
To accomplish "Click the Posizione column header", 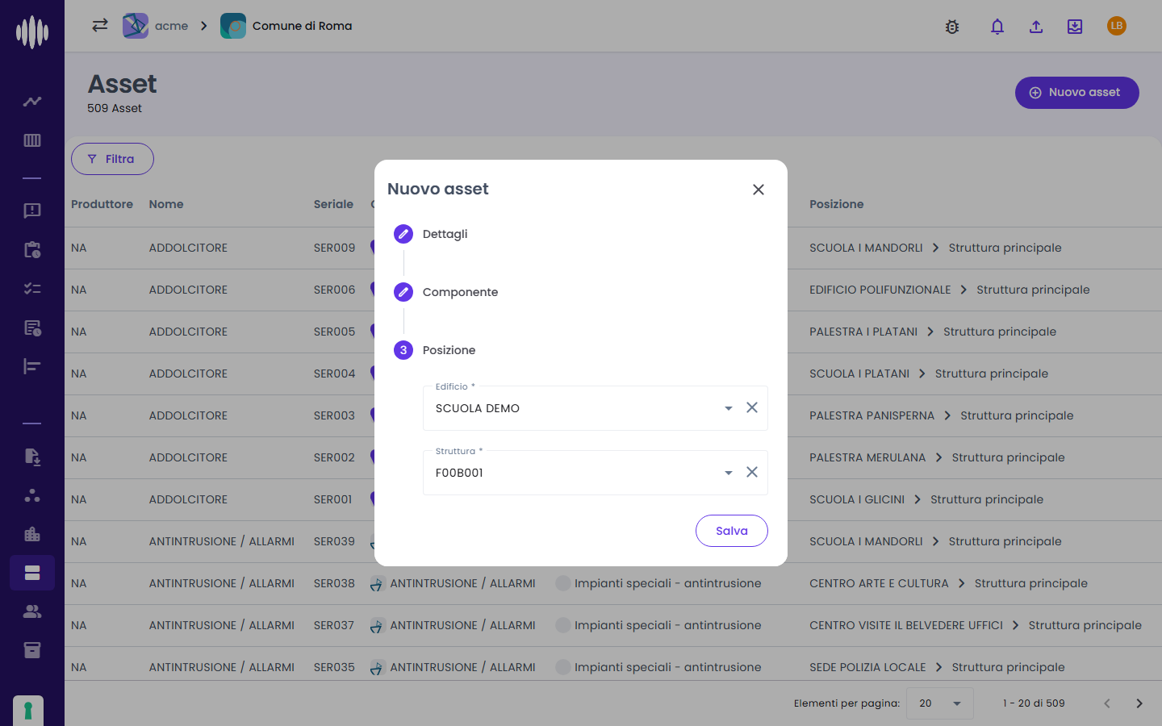I will click(x=837, y=204).
